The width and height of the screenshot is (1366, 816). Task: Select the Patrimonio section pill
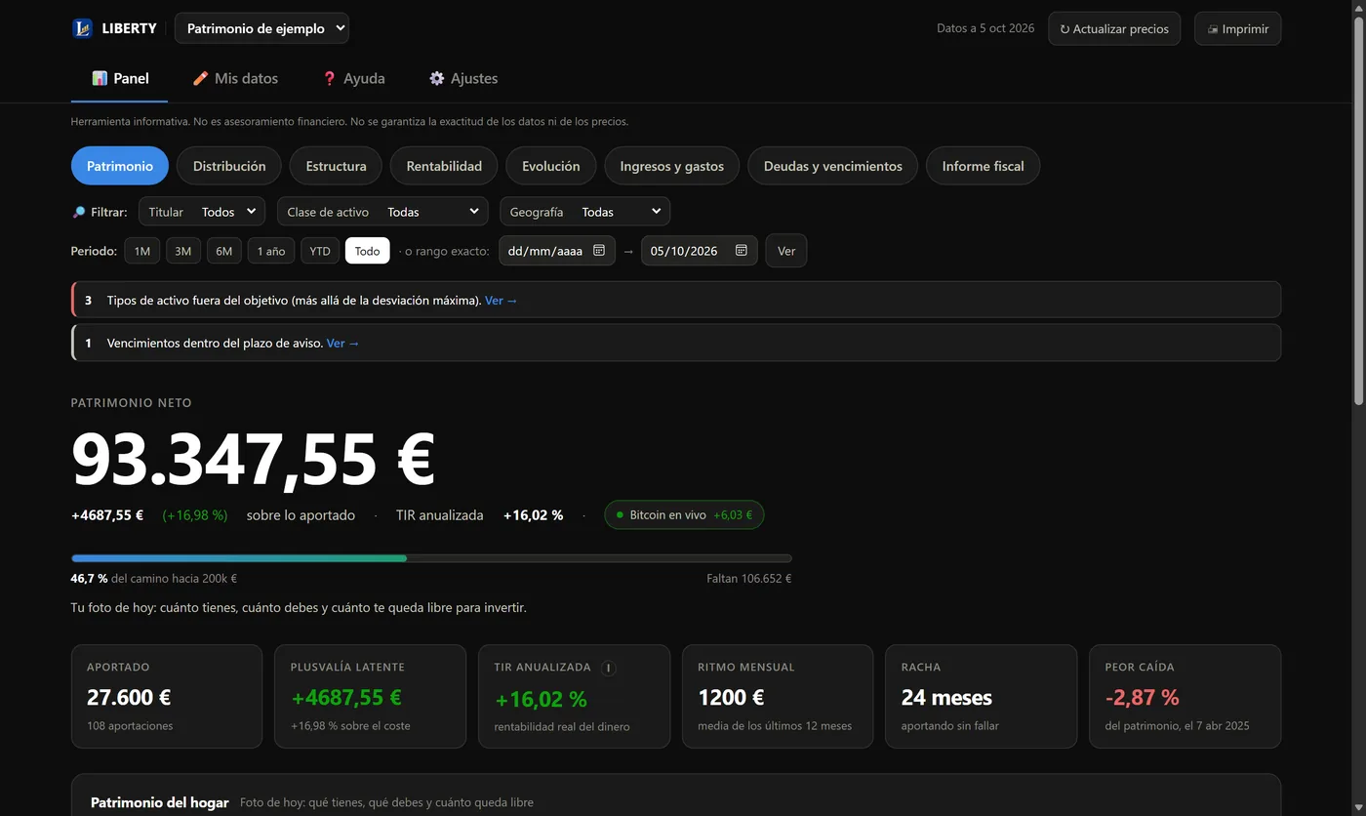point(120,166)
